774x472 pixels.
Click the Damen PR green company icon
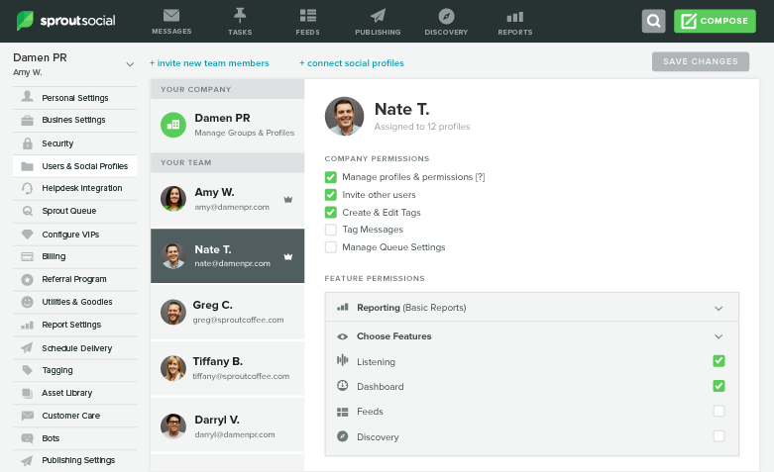(173, 125)
